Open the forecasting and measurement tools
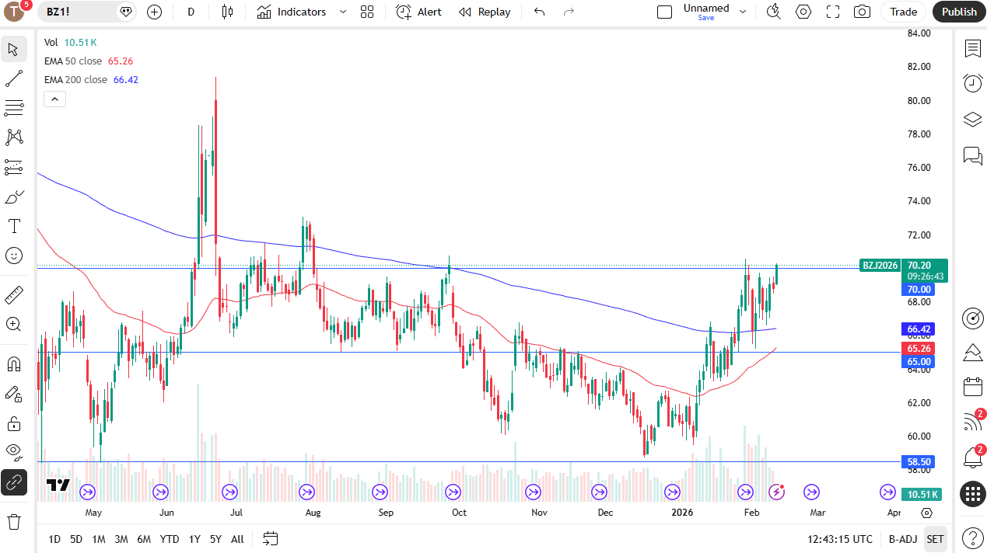The image size is (987, 553). point(14,167)
